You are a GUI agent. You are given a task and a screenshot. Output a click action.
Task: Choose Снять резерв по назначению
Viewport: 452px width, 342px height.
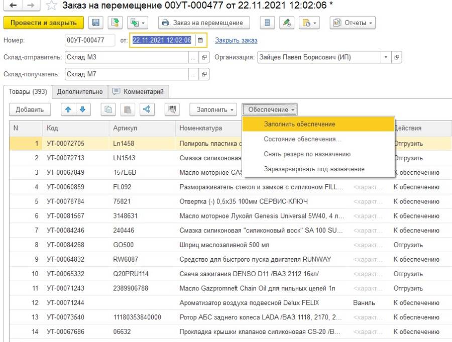coord(307,154)
